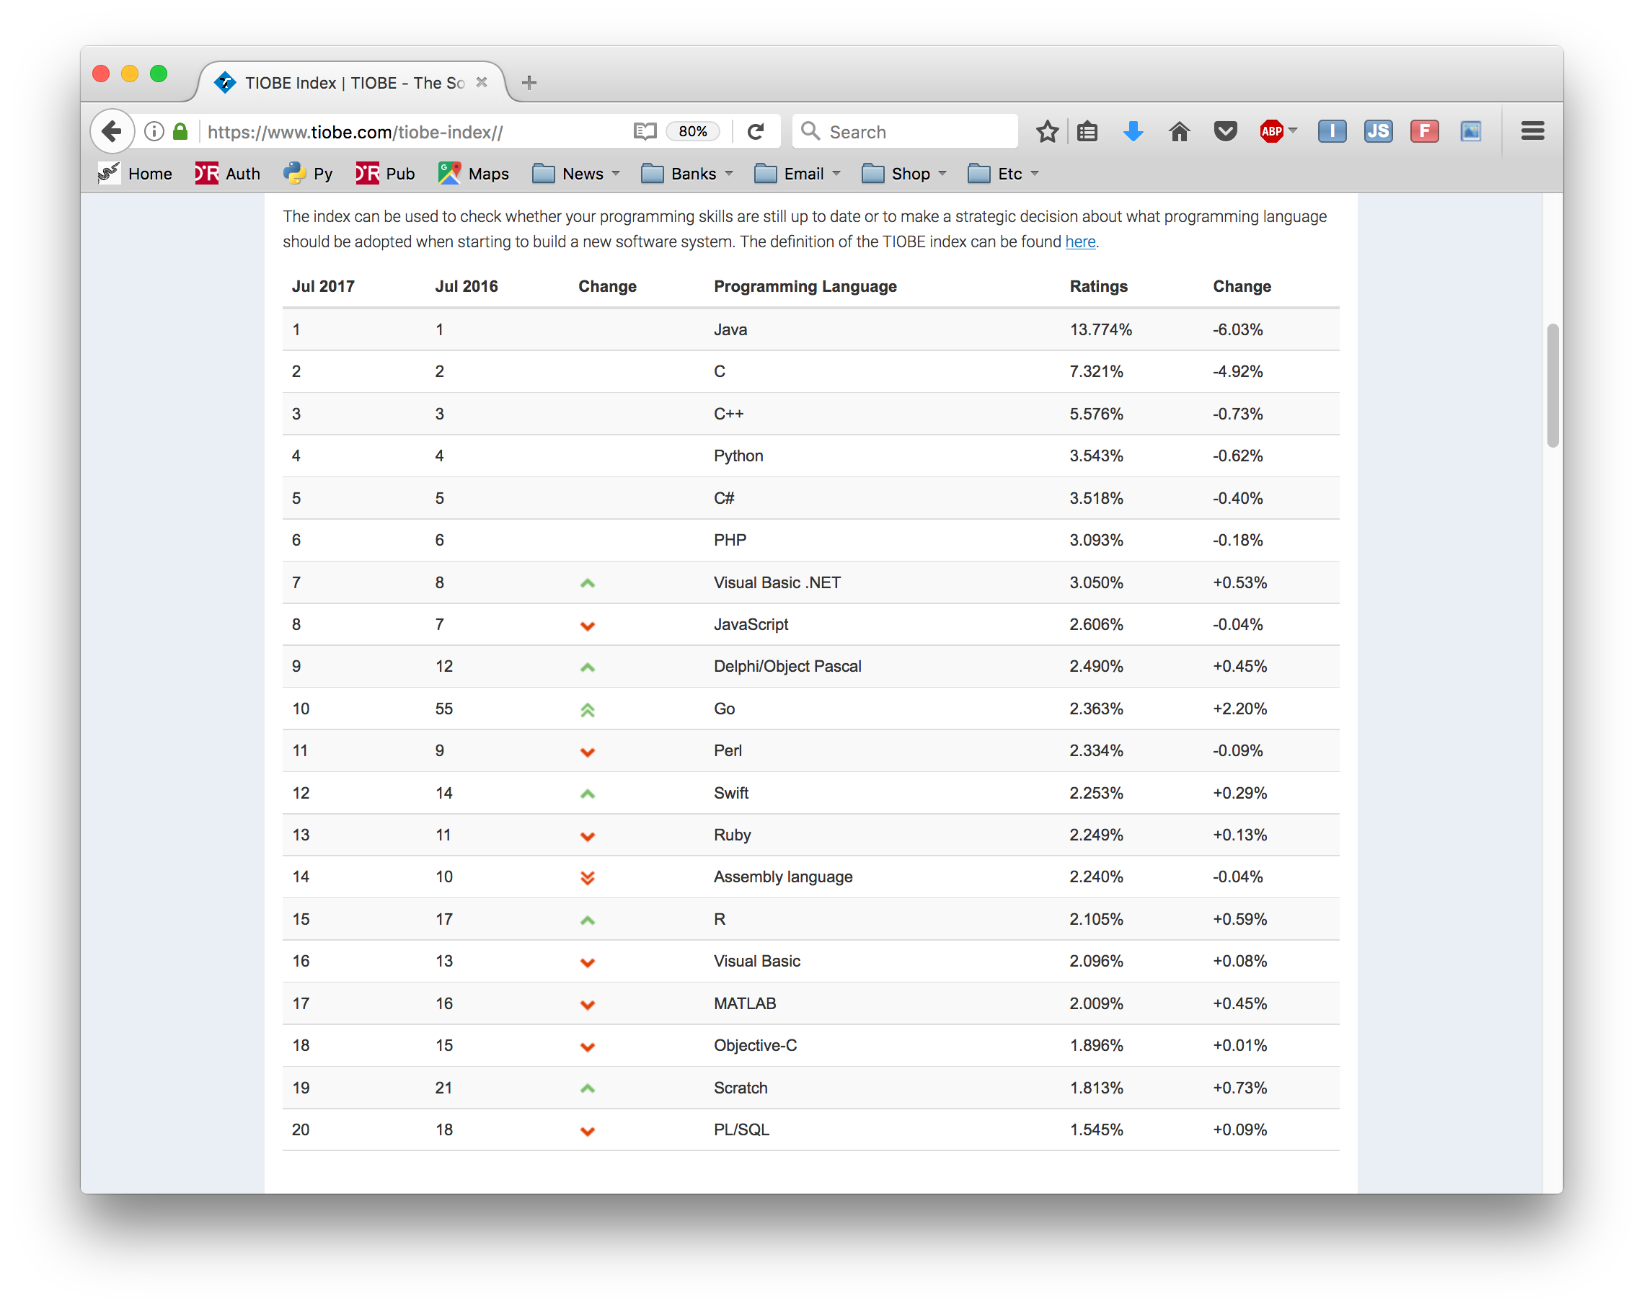Toggle the red F Flash extension icon
1644x1309 pixels.
pos(1423,132)
